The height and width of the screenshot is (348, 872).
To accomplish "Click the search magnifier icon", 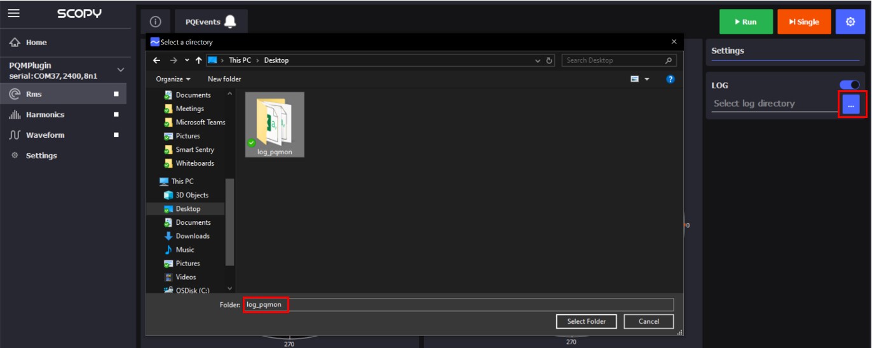I will [669, 60].
